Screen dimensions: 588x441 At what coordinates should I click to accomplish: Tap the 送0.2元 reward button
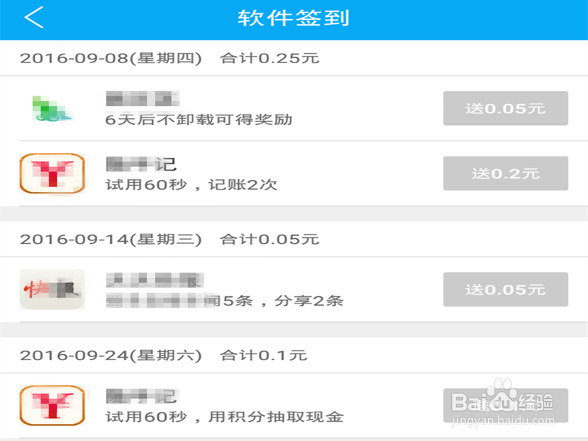point(505,173)
